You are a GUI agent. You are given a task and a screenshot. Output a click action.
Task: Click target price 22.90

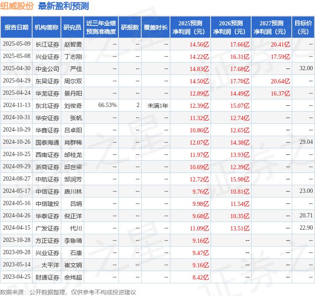tap(306, 227)
